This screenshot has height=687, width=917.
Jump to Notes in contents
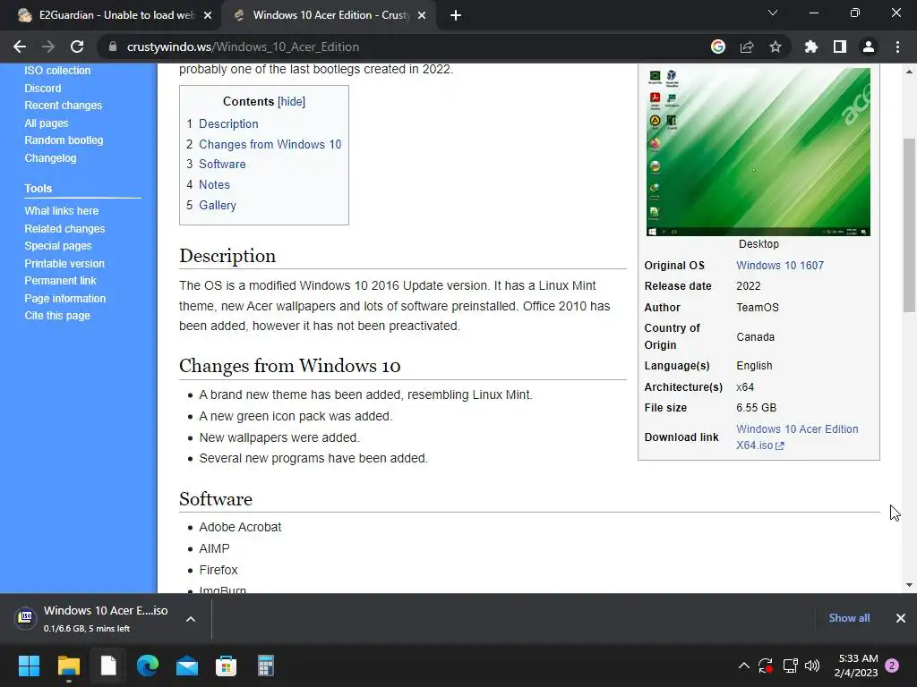(214, 184)
